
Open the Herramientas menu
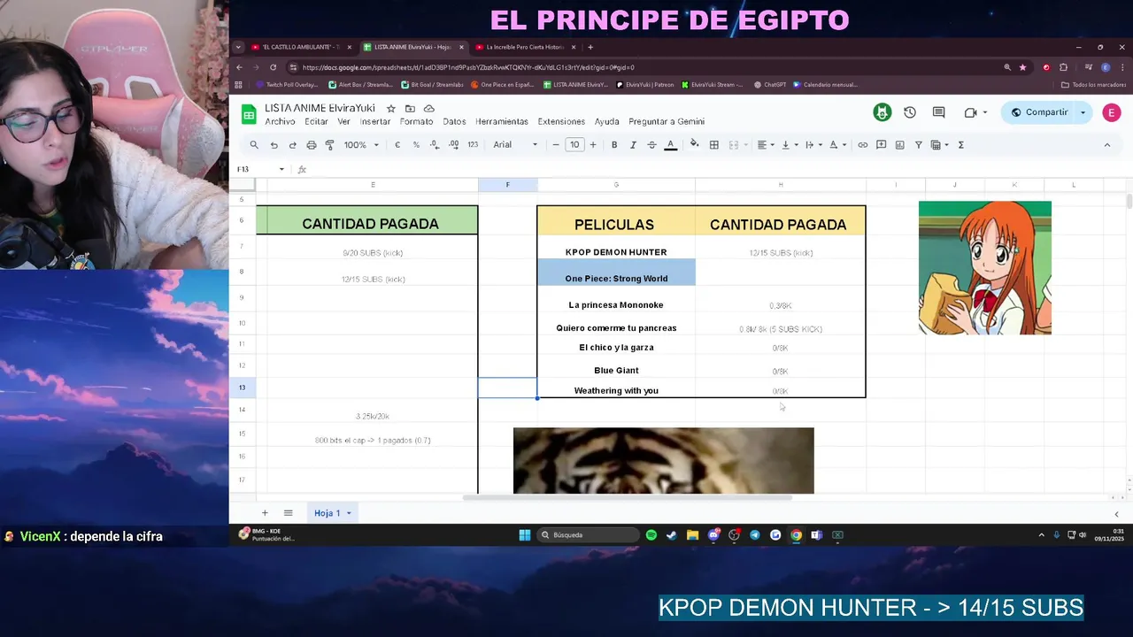click(x=502, y=121)
